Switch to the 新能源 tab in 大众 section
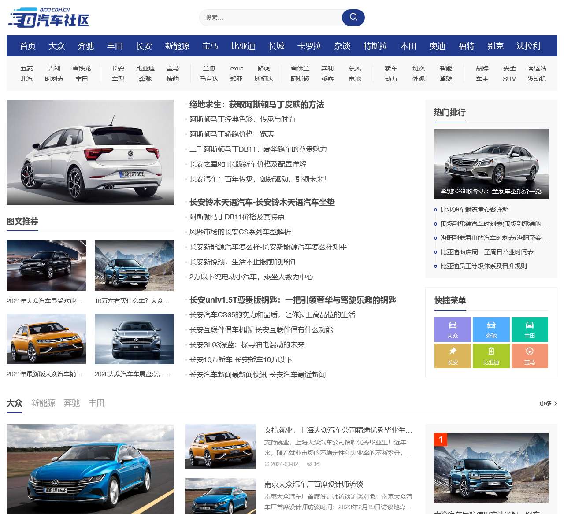The height and width of the screenshot is (514, 564). click(43, 403)
